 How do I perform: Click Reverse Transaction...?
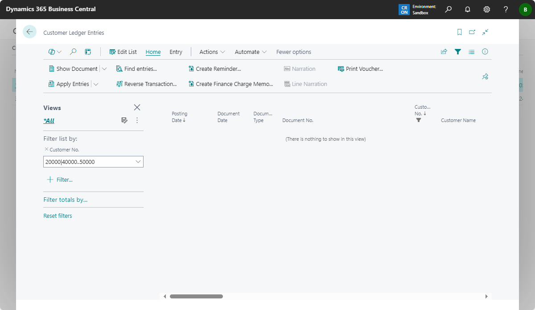(x=146, y=84)
